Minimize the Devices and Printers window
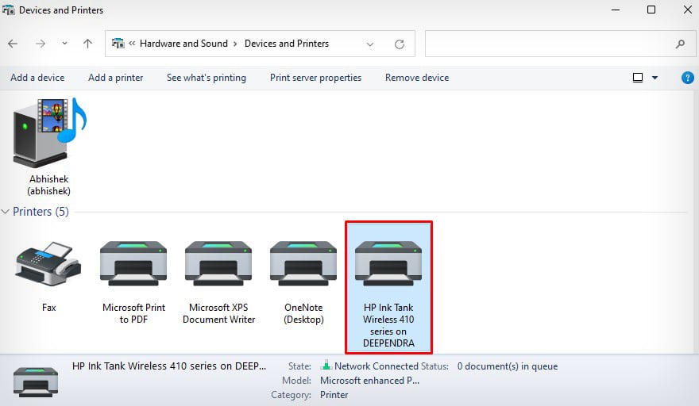699x406 pixels. click(x=616, y=10)
